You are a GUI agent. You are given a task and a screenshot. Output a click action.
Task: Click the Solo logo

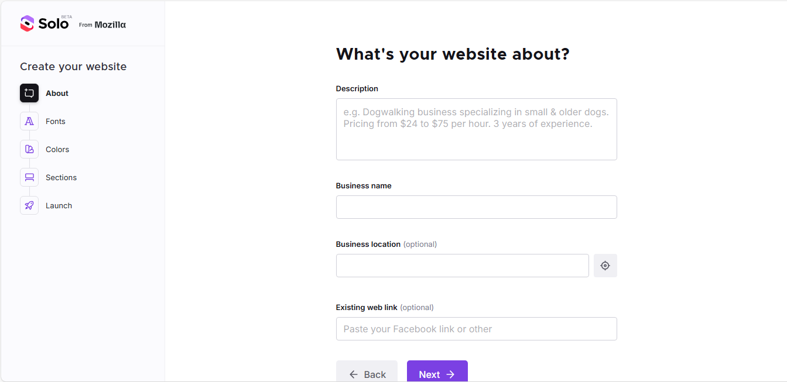[46, 23]
